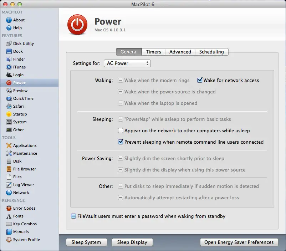This screenshot has width=286, height=251.
Task: Open the Disk tool icon
Action: (9, 161)
